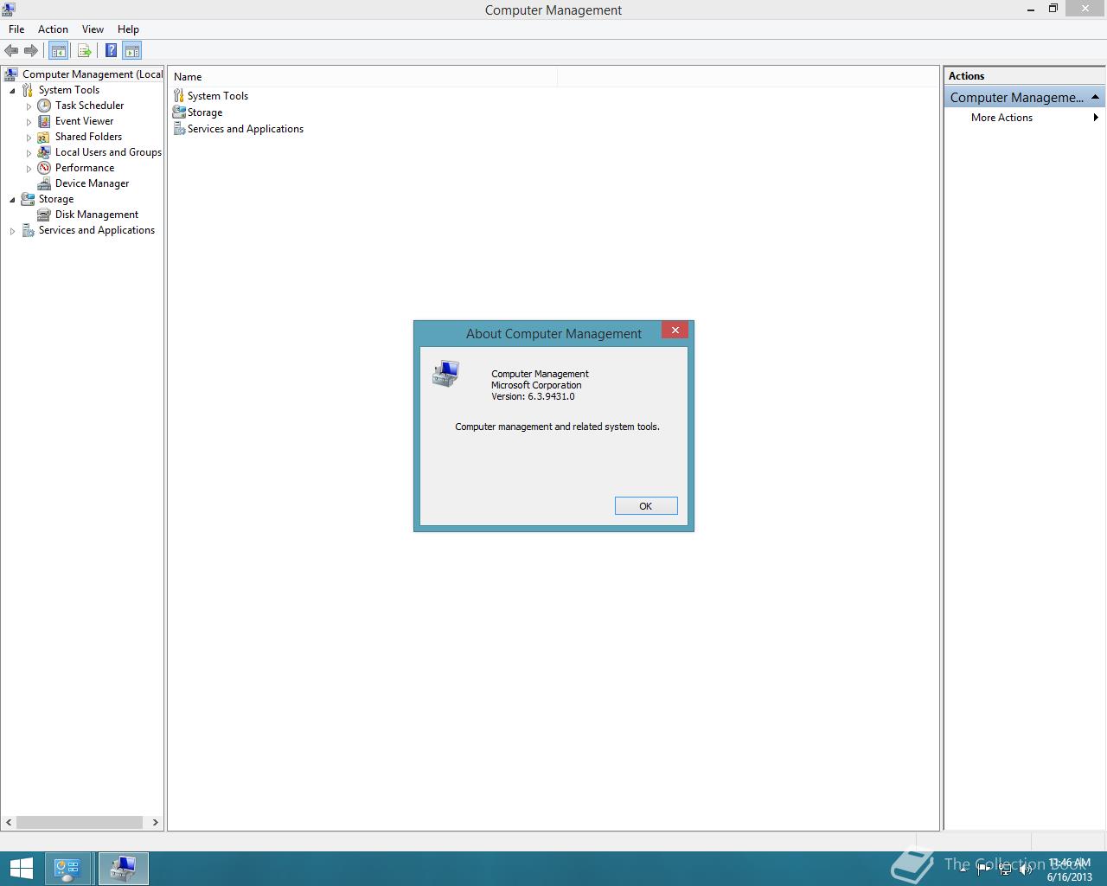The height and width of the screenshot is (886, 1107).
Task: Select the Performance gauge icon in tree
Action: 44,168
